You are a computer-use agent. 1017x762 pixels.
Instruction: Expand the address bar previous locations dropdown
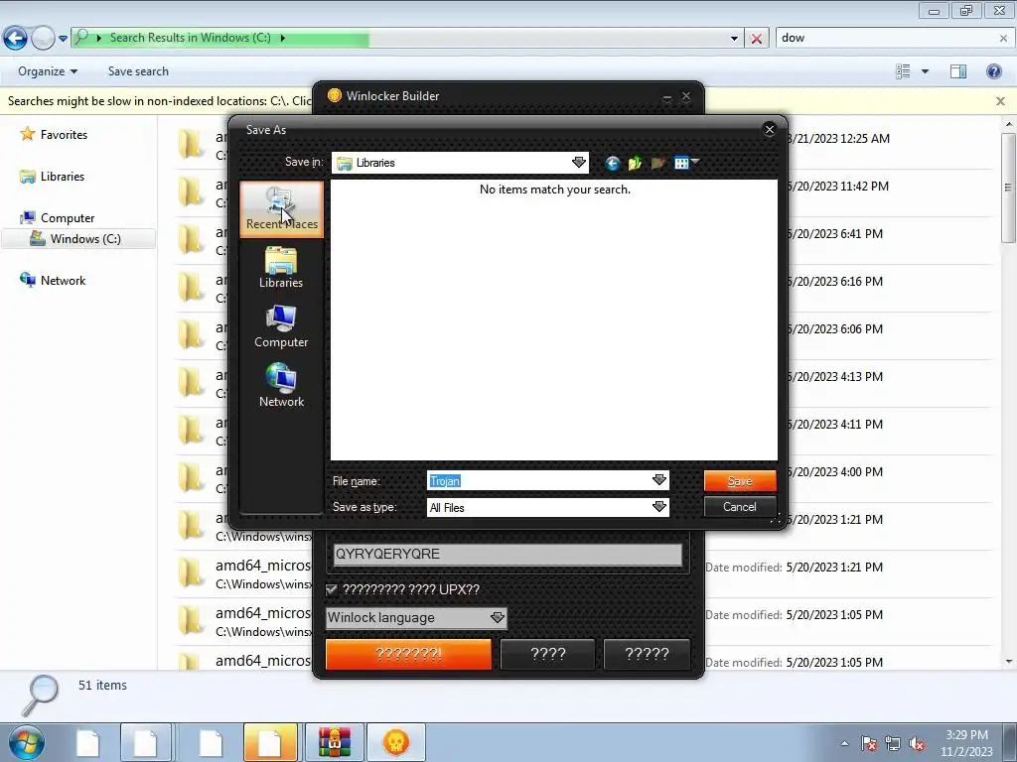(734, 39)
